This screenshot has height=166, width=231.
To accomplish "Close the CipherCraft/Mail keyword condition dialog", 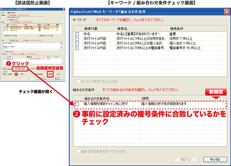I will pyautogui.click(x=227, y=12).
